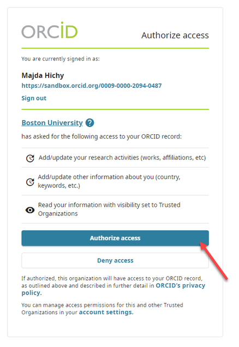
Task: Open the Boston University link
Action: pos(52,123)
